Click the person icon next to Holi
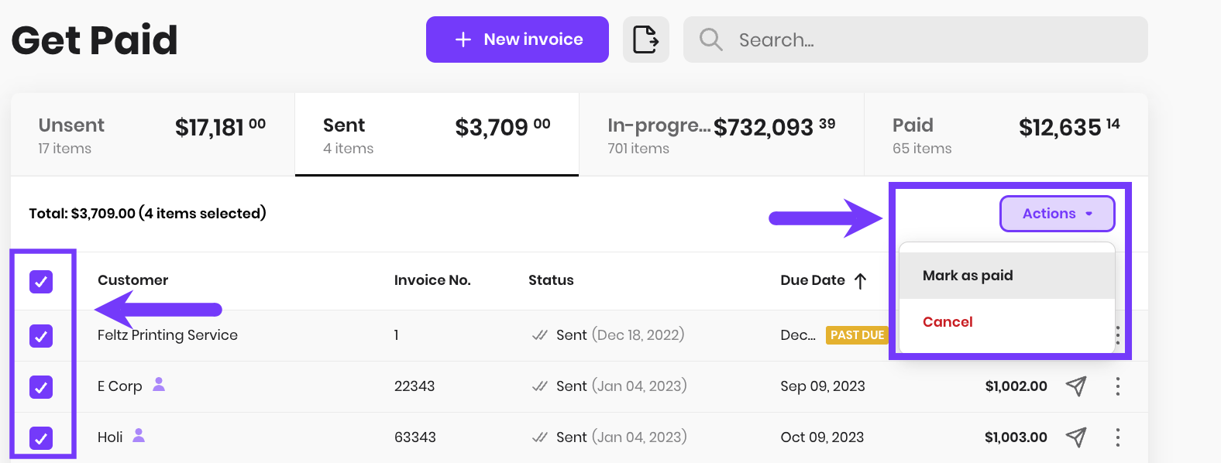The image size is (1221, 463). pyautogui.click(x=139, y=435)
